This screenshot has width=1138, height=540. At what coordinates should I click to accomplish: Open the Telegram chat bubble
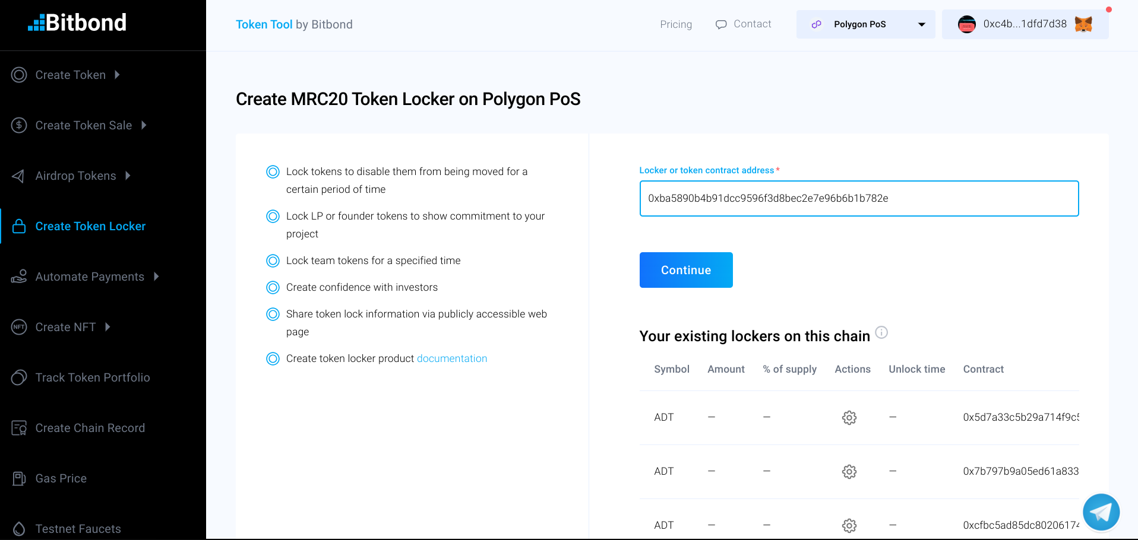coord(1101,512)
